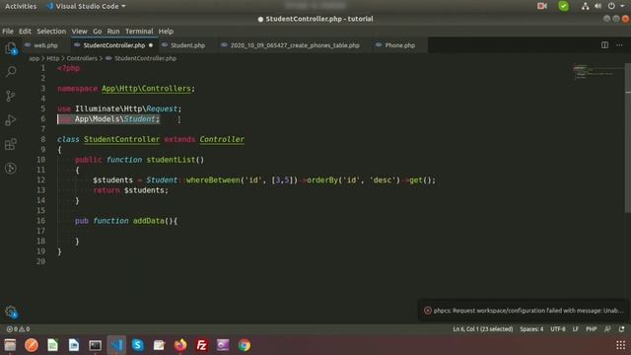Click the Http breadcrumb segment
The height and width of the screenshot is (355, 631).
pos(52,58)
